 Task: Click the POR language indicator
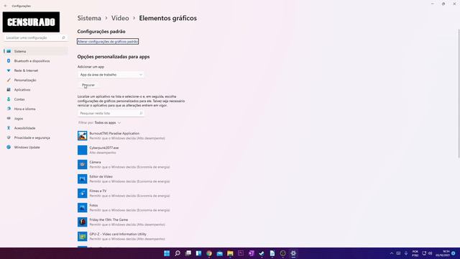[x=415, y=253]
